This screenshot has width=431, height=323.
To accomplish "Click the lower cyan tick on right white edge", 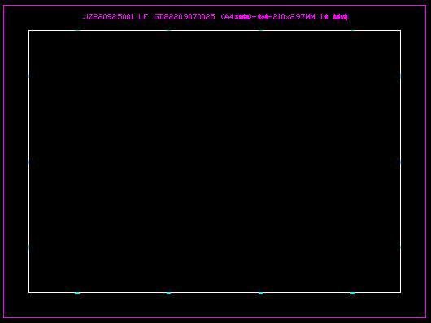I will point(400,248).
